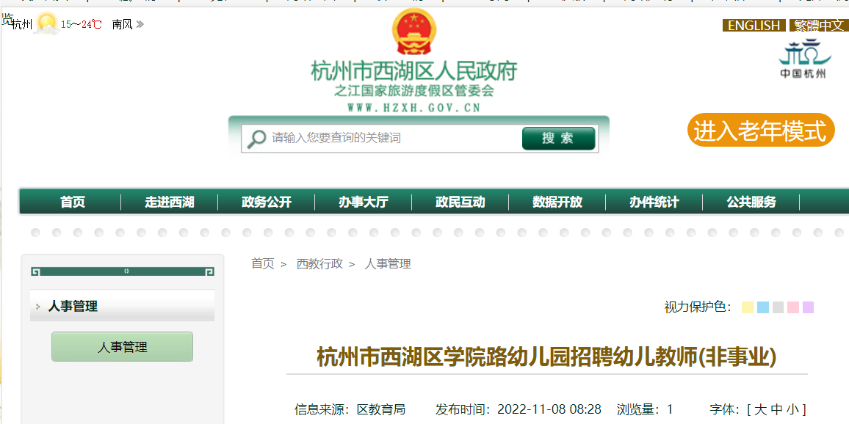
Task: Open 首页 in navigation bar
Action: click(x=73, y=202)
